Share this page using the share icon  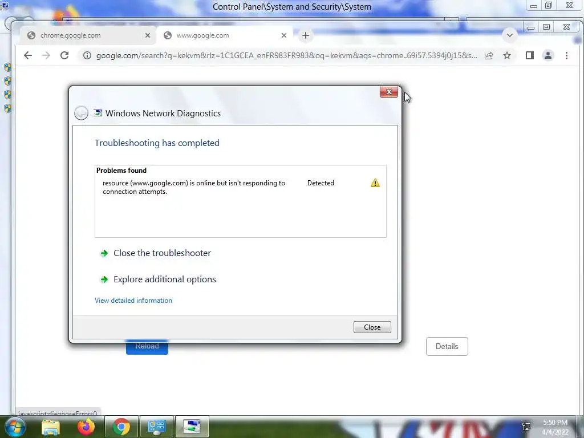[x=489, y=55]
